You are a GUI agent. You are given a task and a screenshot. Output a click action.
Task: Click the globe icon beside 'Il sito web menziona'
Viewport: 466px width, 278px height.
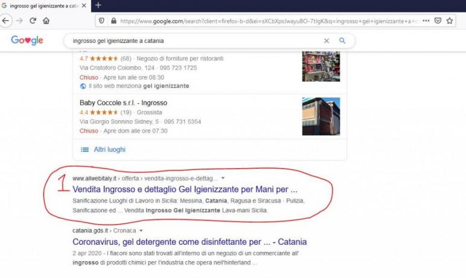pos(83,86)
